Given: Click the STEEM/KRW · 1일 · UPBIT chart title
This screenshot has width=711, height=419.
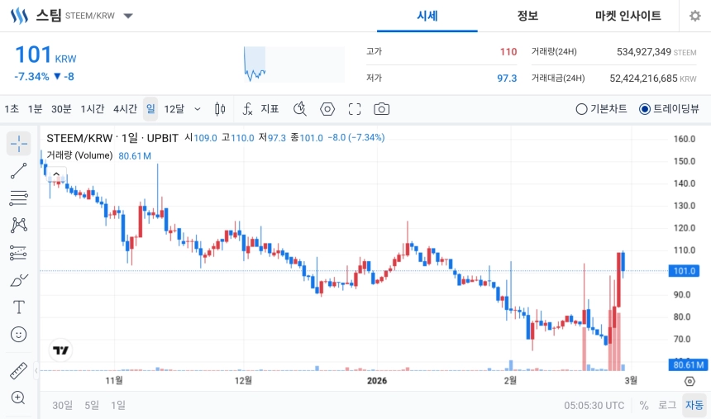Looking at the screenshot, I should point(112,138).
